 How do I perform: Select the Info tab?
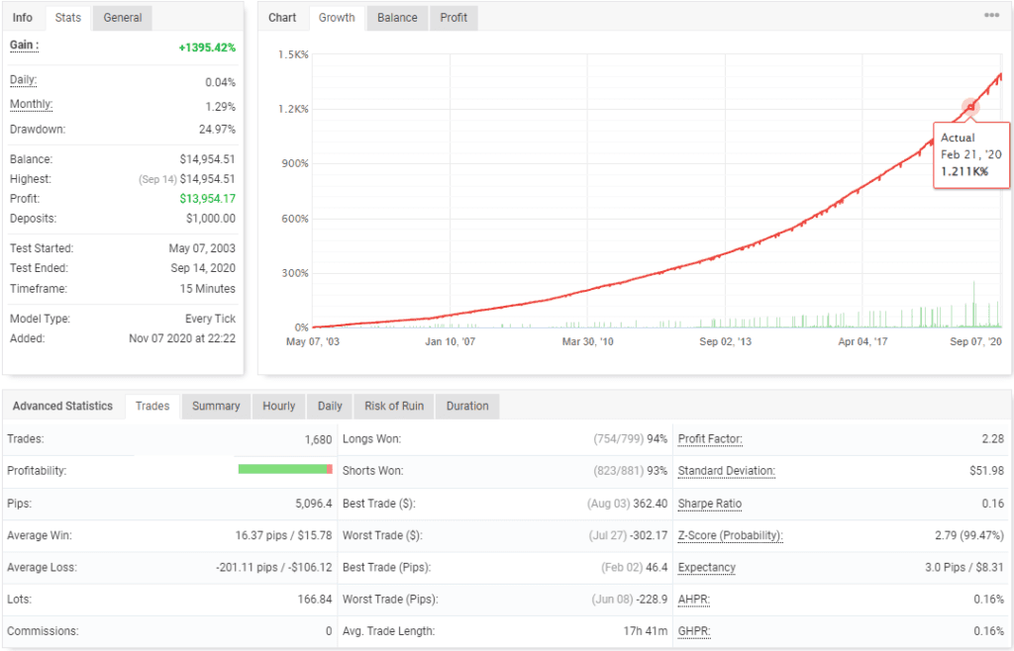22,17
